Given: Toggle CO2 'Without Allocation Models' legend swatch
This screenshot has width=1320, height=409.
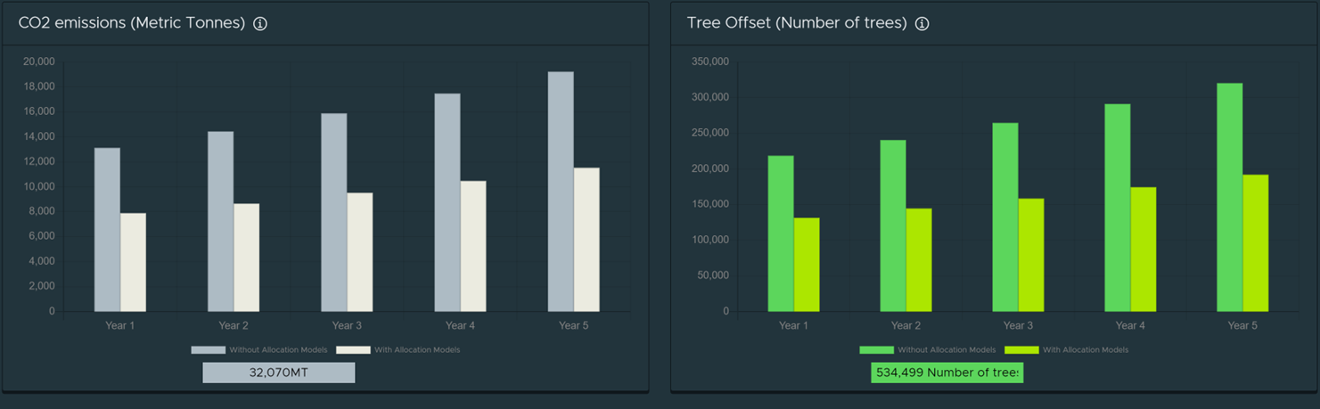Looking at the screenshot, I should pos(208,350).
